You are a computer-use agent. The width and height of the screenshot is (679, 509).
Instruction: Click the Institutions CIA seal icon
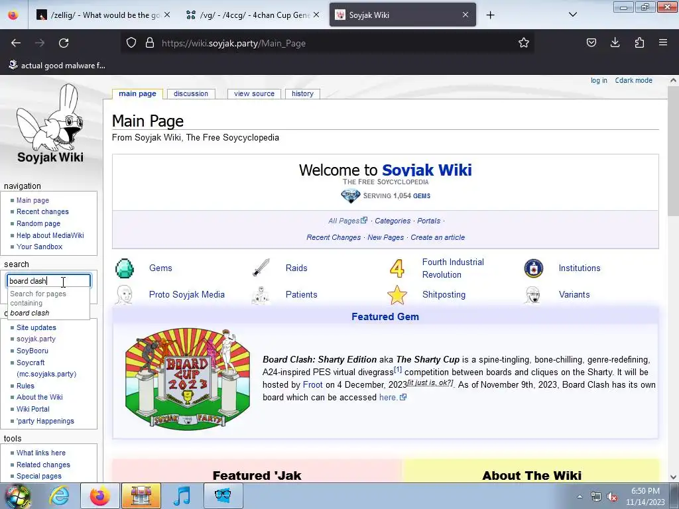tap(534, 268)
